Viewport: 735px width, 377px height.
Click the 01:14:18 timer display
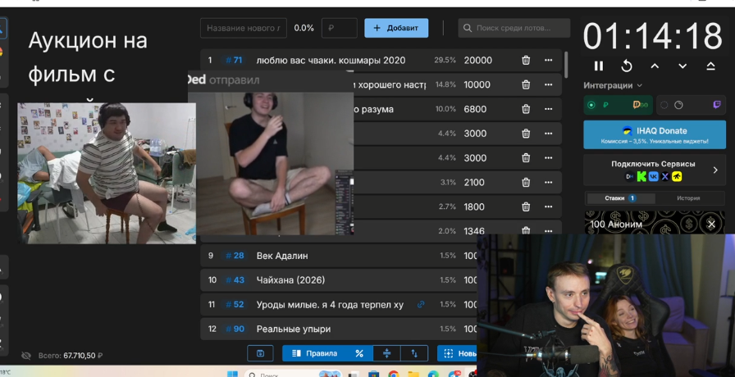(x=652, y=36)
